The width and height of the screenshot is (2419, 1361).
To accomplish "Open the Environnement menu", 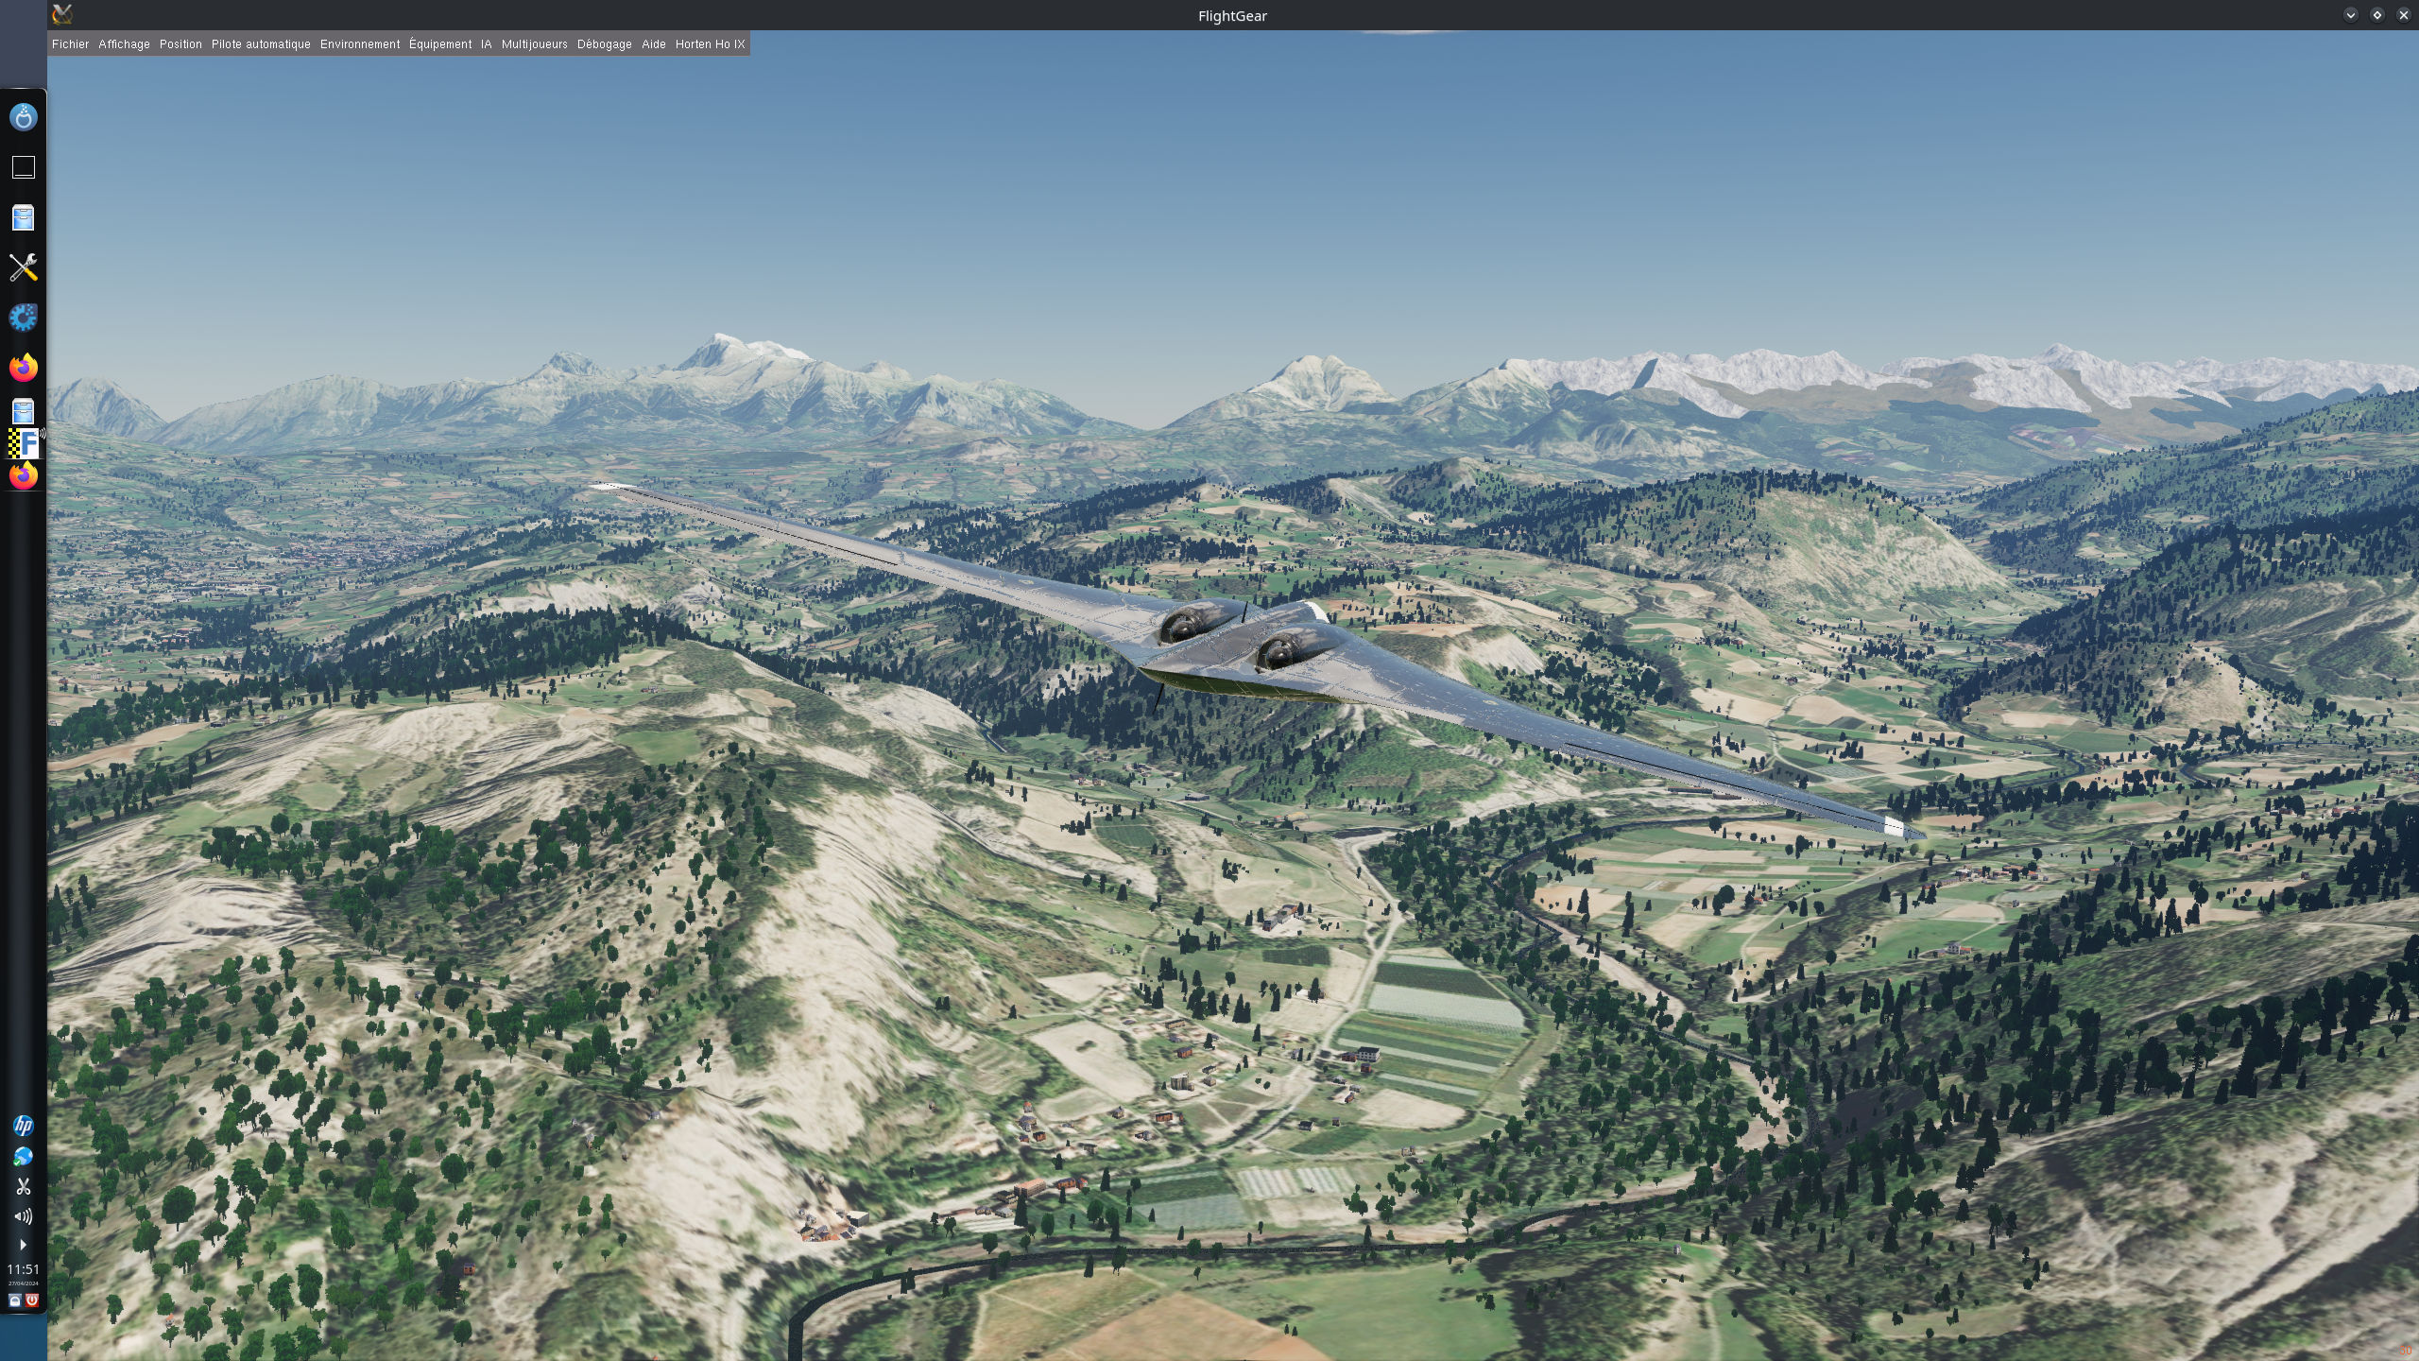I will click(x=360, y=44).
